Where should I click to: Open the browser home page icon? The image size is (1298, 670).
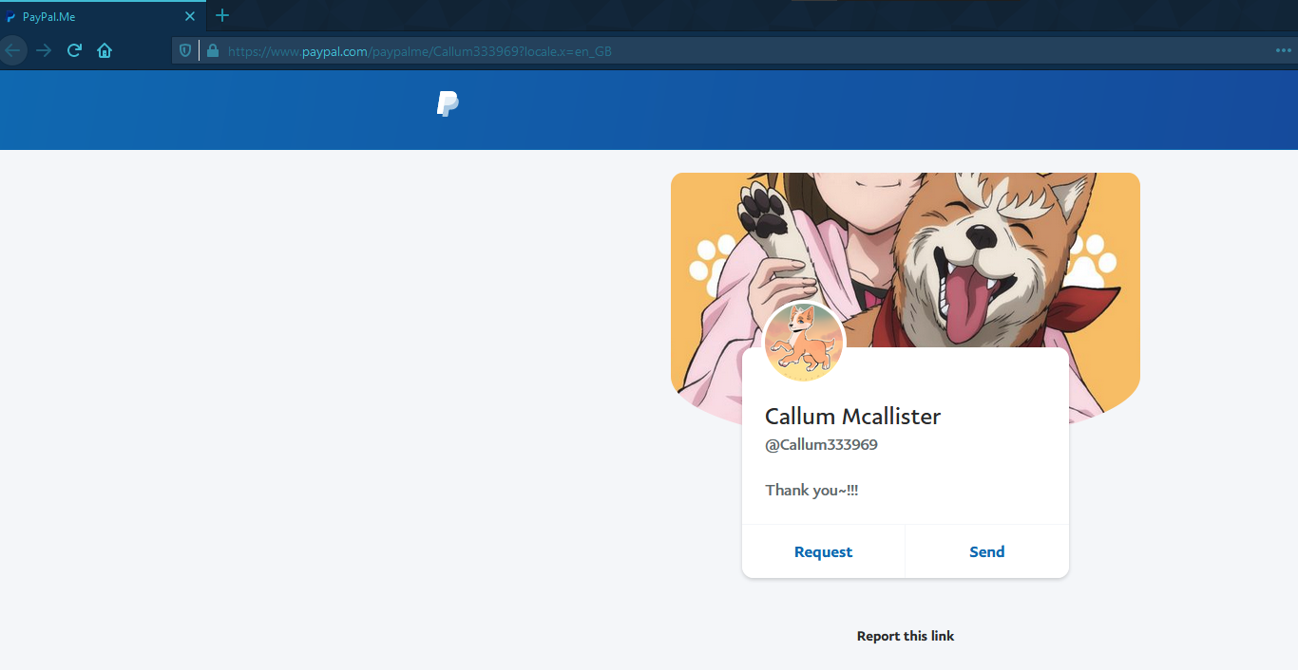(105, 50)
